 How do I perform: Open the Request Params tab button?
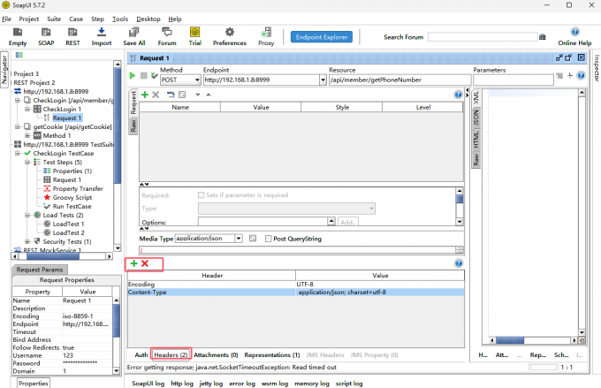click(x=40, y=270)
